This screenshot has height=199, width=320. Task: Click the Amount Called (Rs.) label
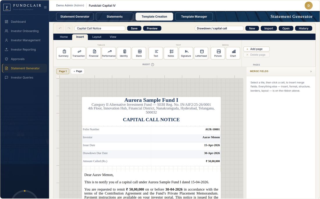95,161
